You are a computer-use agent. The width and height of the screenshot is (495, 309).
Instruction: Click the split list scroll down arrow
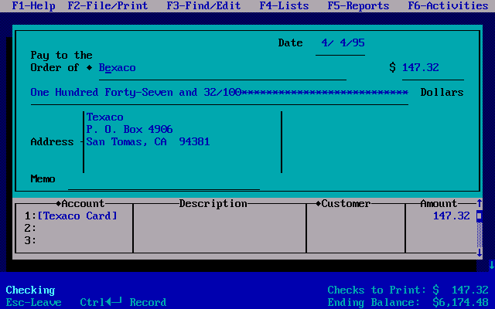coord(480,253)
